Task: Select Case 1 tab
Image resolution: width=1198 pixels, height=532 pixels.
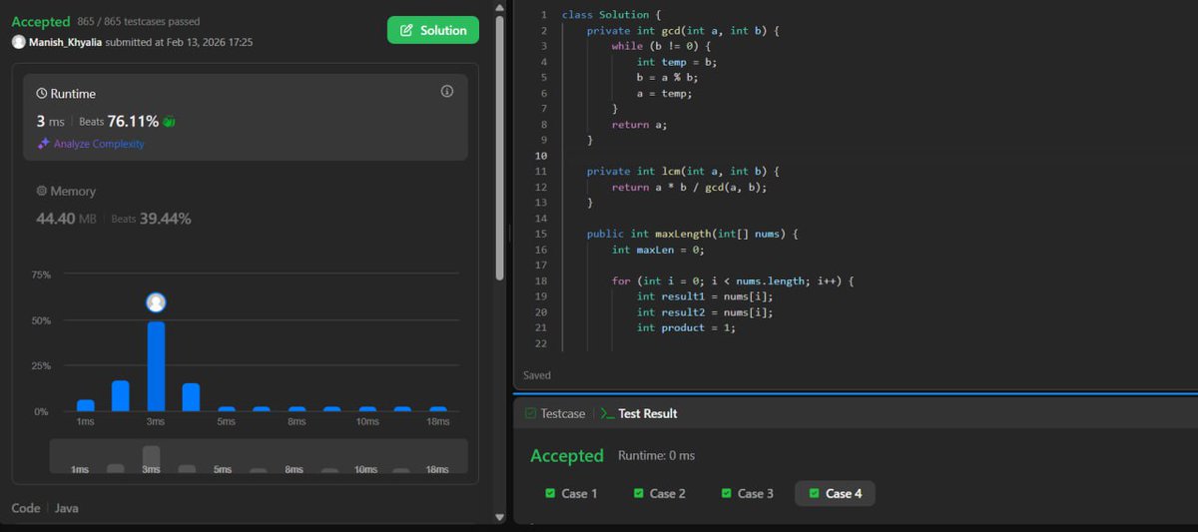Action: (x=571, y=493)
